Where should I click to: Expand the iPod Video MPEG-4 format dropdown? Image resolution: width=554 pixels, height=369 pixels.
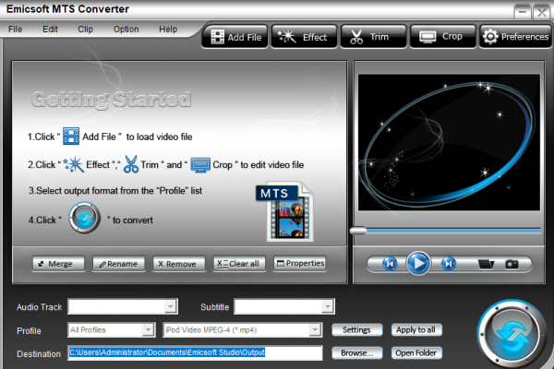pos(315,330)
